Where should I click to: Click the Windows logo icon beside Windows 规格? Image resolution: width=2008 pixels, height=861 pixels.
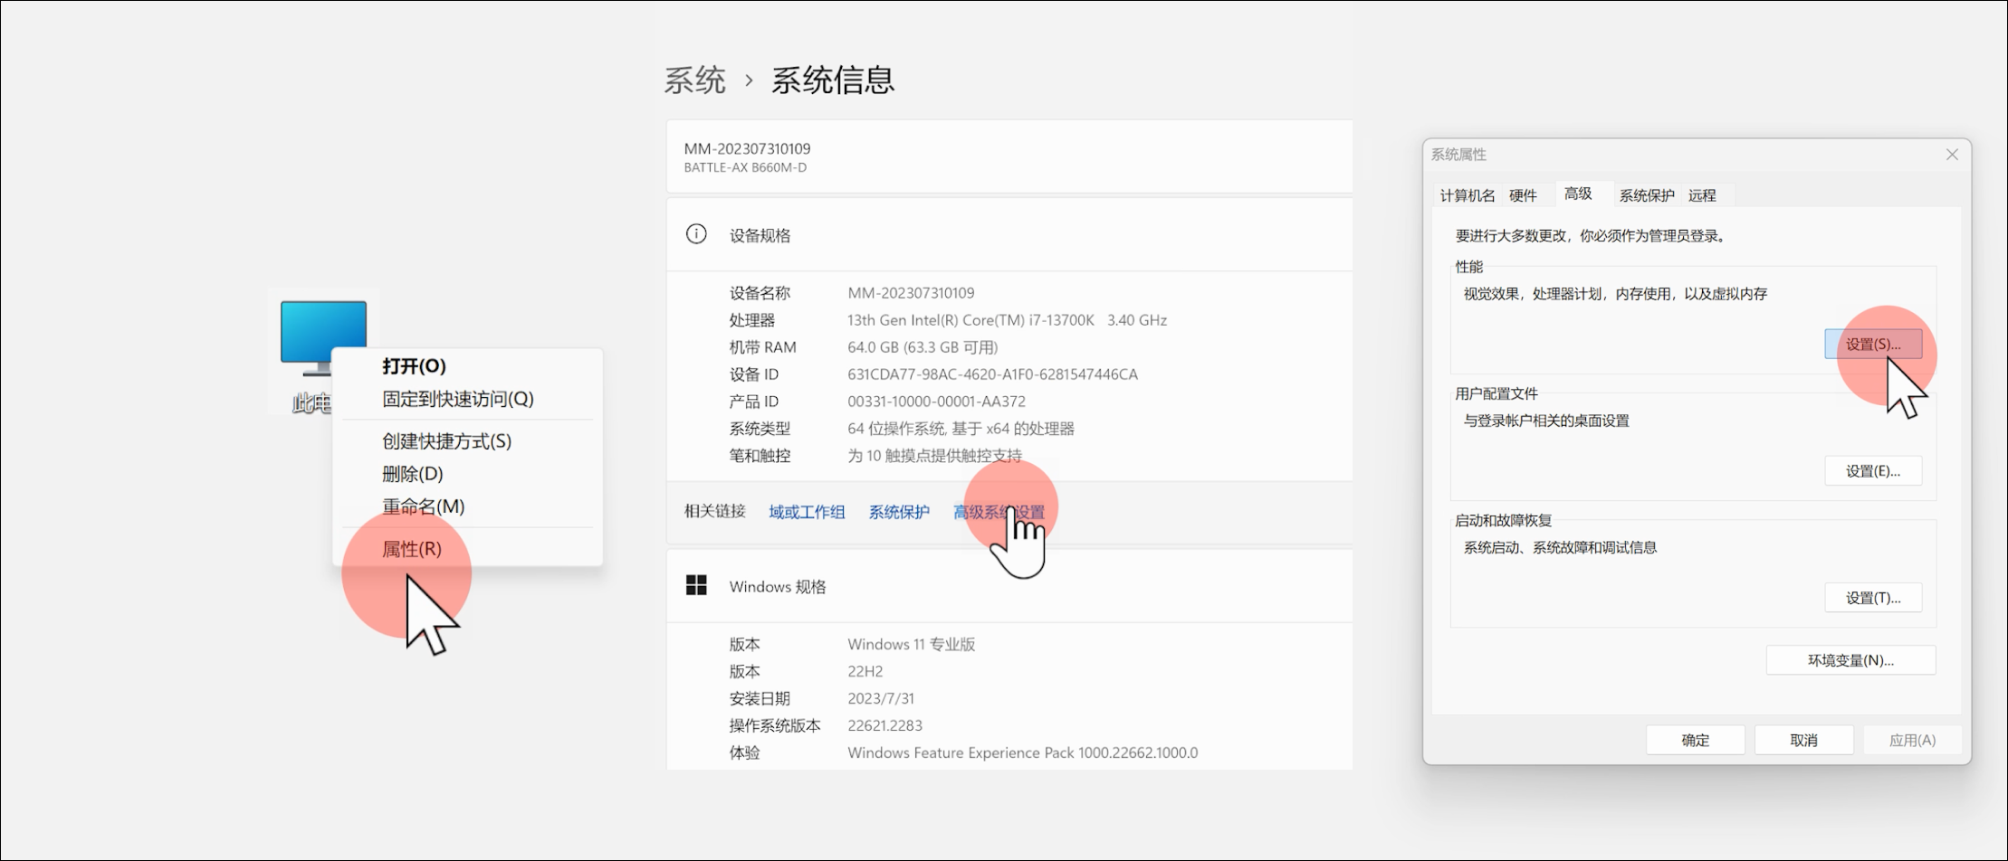coord(696,586)
